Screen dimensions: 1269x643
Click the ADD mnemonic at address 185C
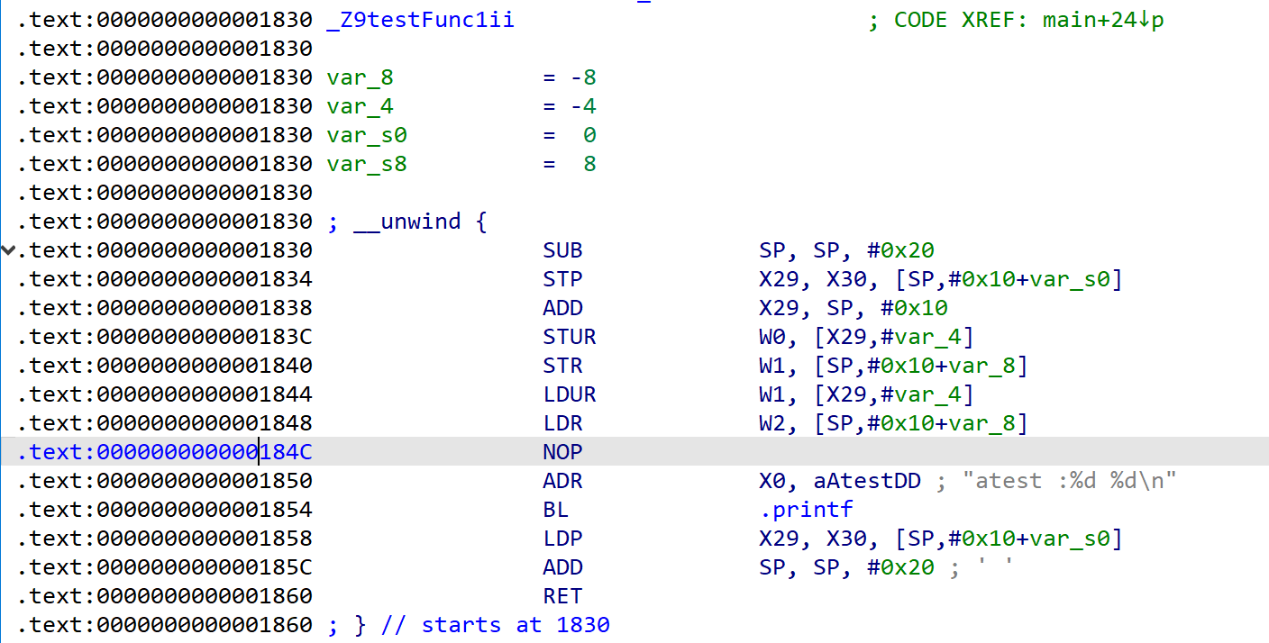[563, 567]
